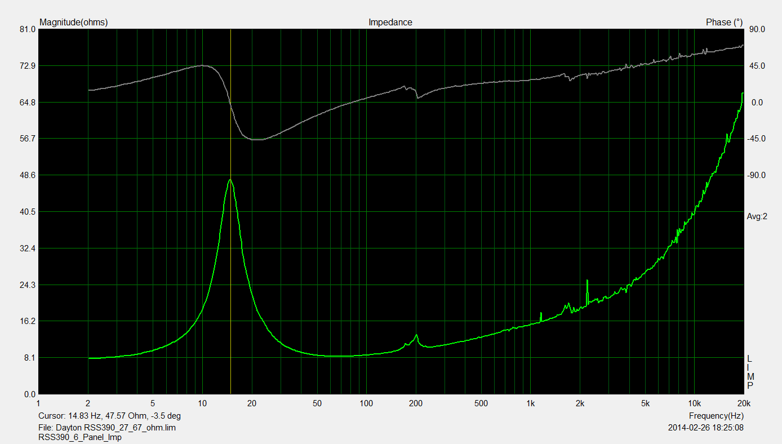This screenshot has height=444, width=782.
Task: Click the 2014-02-26 timestamp
Action: (705, 428)
